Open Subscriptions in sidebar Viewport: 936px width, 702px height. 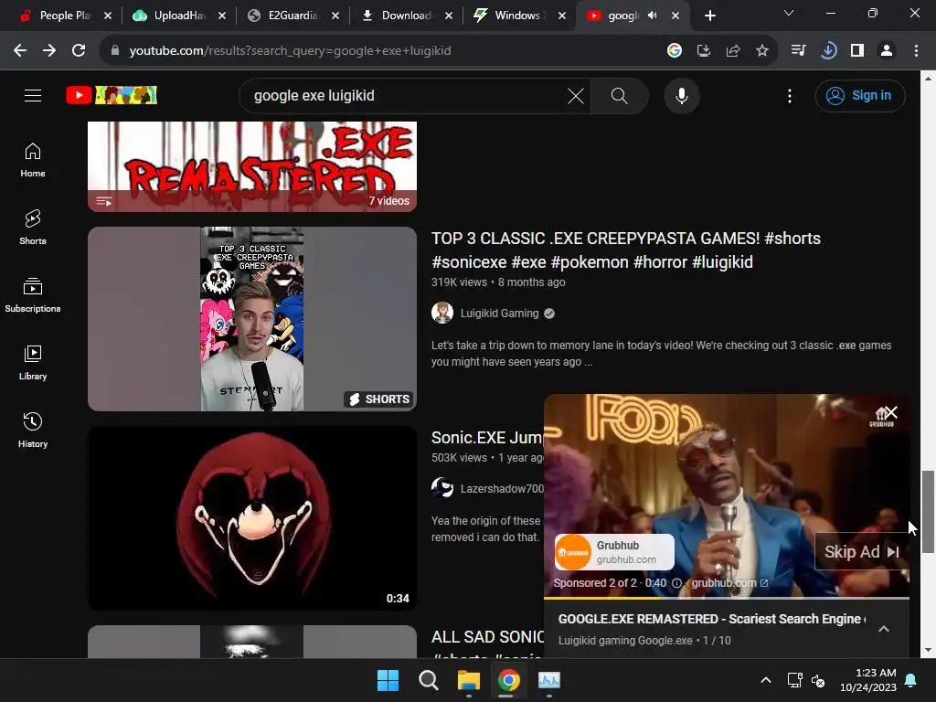tap(33, 295)
